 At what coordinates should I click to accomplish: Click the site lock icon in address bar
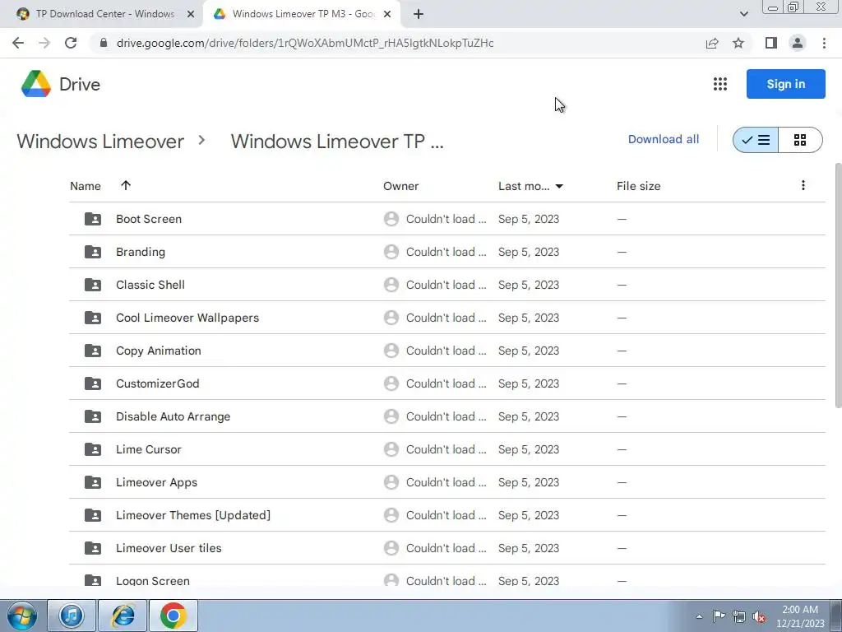[x=104, y=43]
